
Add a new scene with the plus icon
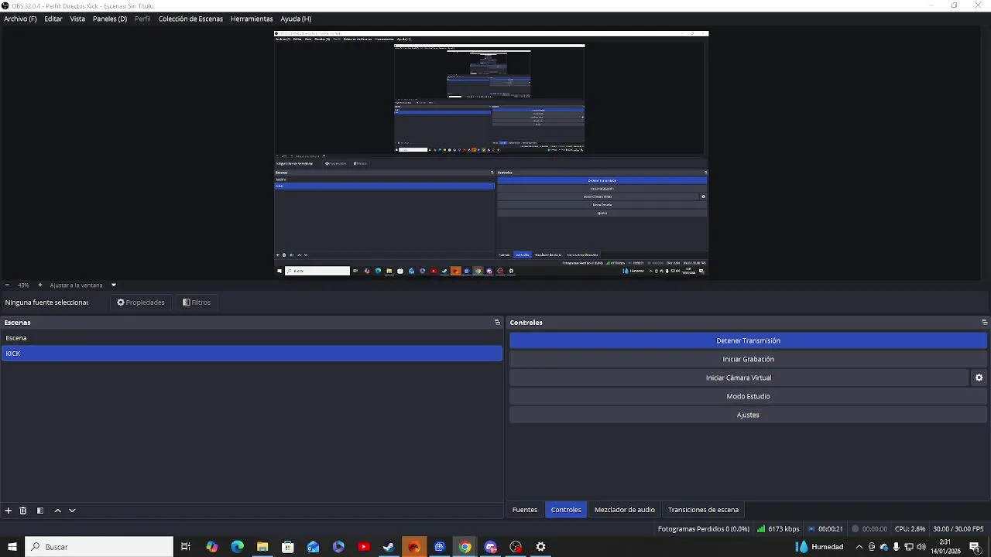9,511
